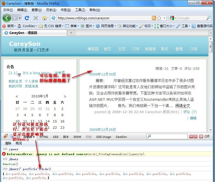Screen dimensions: 215x182
Task: Open the 评论 (7) link
Action: 190,112
